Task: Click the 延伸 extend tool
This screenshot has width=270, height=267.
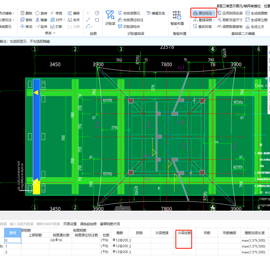Action: tap(41, 27)
